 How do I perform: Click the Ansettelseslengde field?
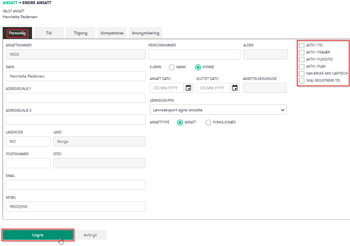(265, 88)
